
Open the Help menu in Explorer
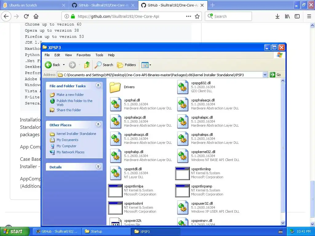pos(111,55)
